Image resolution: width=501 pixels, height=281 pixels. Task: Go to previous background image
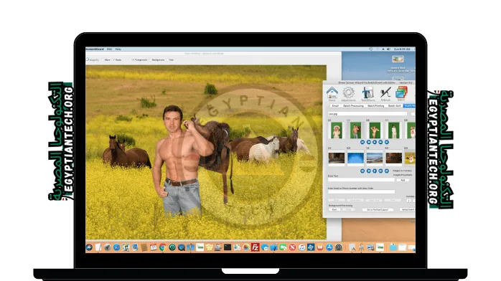click(x=368, y=171)
